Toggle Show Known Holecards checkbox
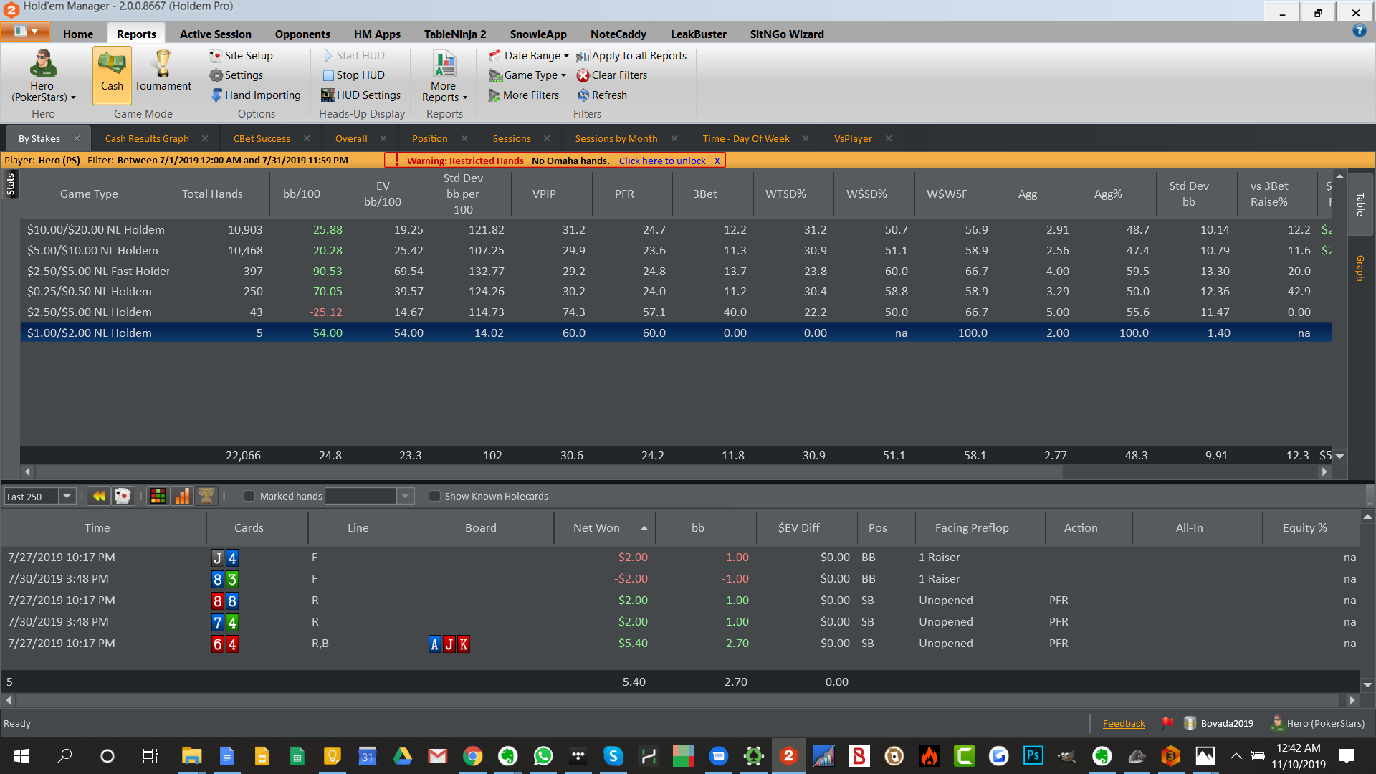The height and width of the screenshot is (774, 1376). click(x=434, y=496)
